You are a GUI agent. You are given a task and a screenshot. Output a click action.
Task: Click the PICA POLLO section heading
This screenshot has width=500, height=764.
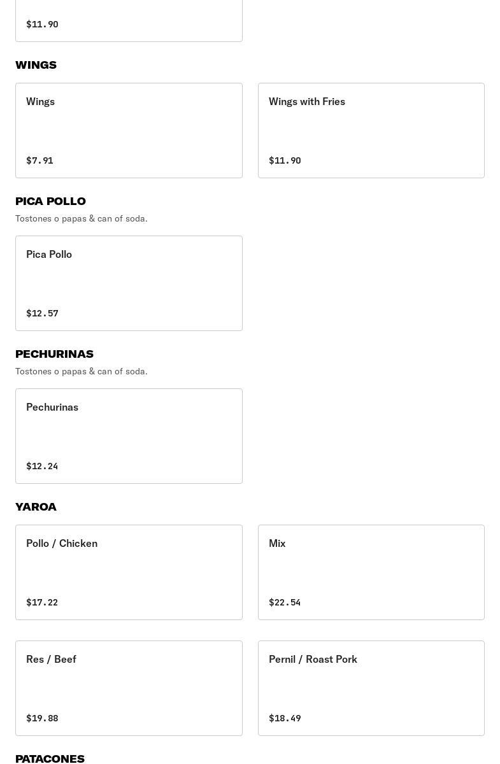point(50,201)
